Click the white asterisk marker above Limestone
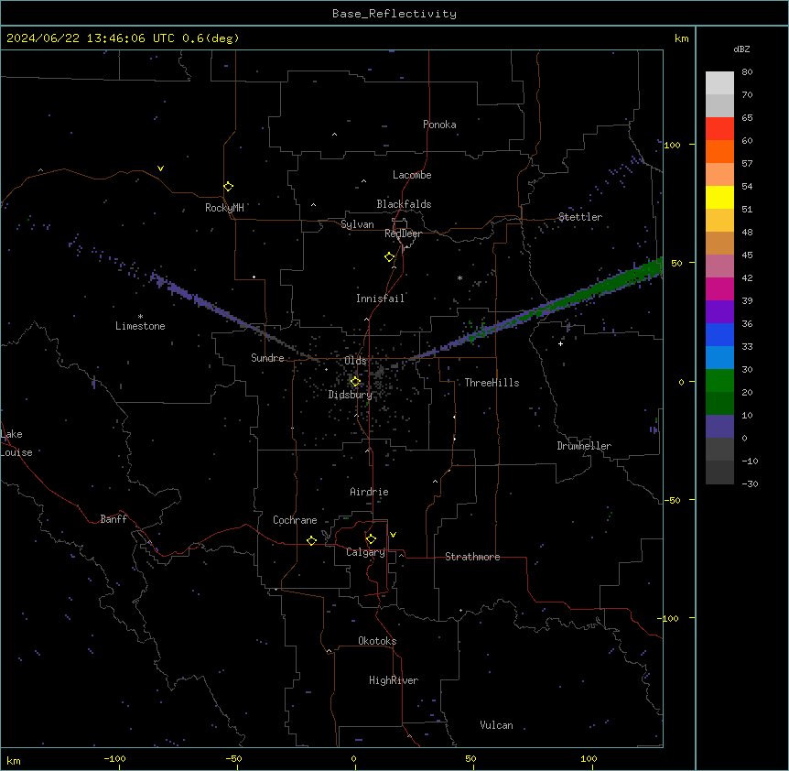Viewport: 789px width, 771px height. (140, 317)
